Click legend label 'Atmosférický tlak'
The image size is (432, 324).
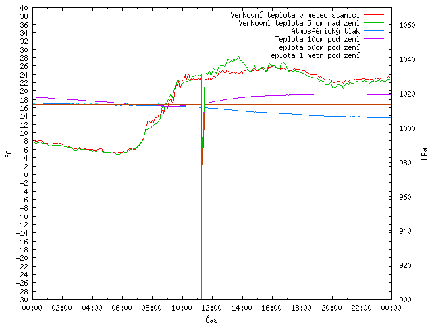click(325, 31)
